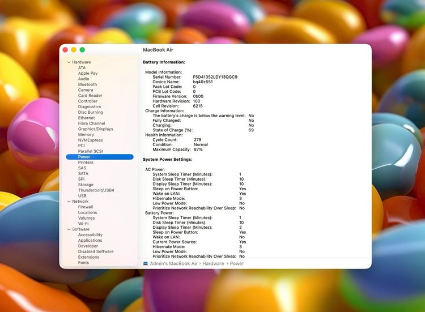Click the Maximum Capacity value 87%
425x312 pixels.
click(x=198, y=149)
